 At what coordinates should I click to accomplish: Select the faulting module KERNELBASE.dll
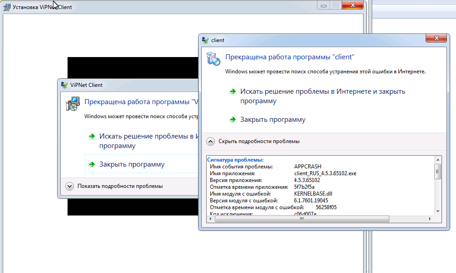[x=313, y=194]
